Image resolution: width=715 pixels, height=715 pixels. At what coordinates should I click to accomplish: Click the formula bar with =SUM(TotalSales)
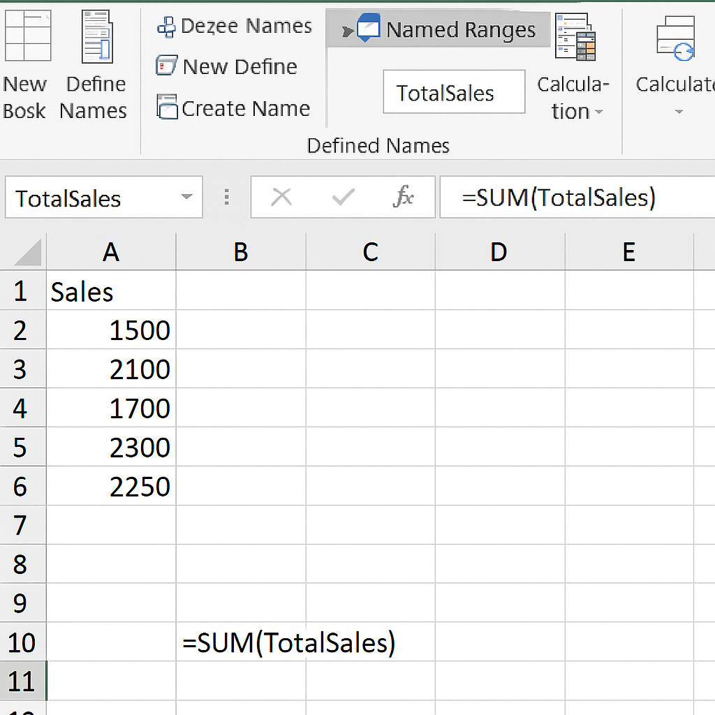coord(577,198)
